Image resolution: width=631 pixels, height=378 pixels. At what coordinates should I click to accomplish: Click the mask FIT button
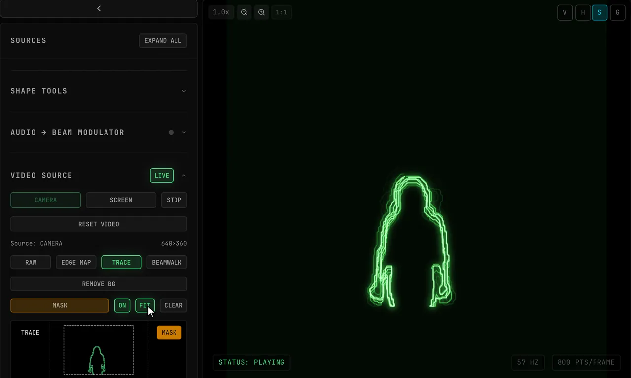(x=145, y=305)
